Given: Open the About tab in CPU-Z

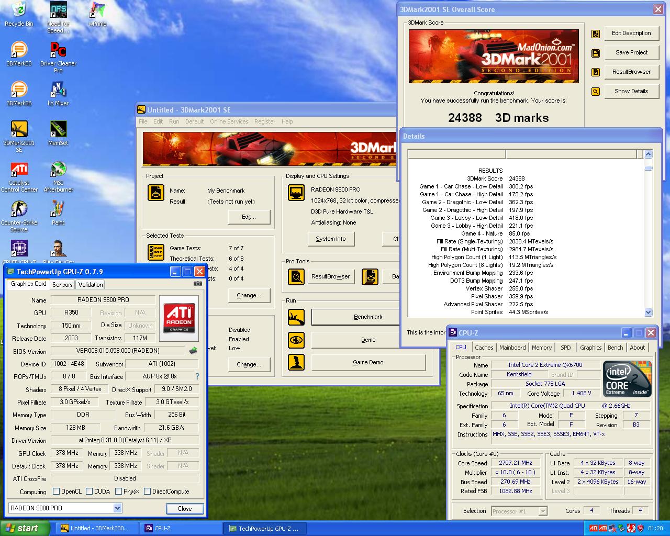Looking at the screenshot, I should (x=638, y=348).
